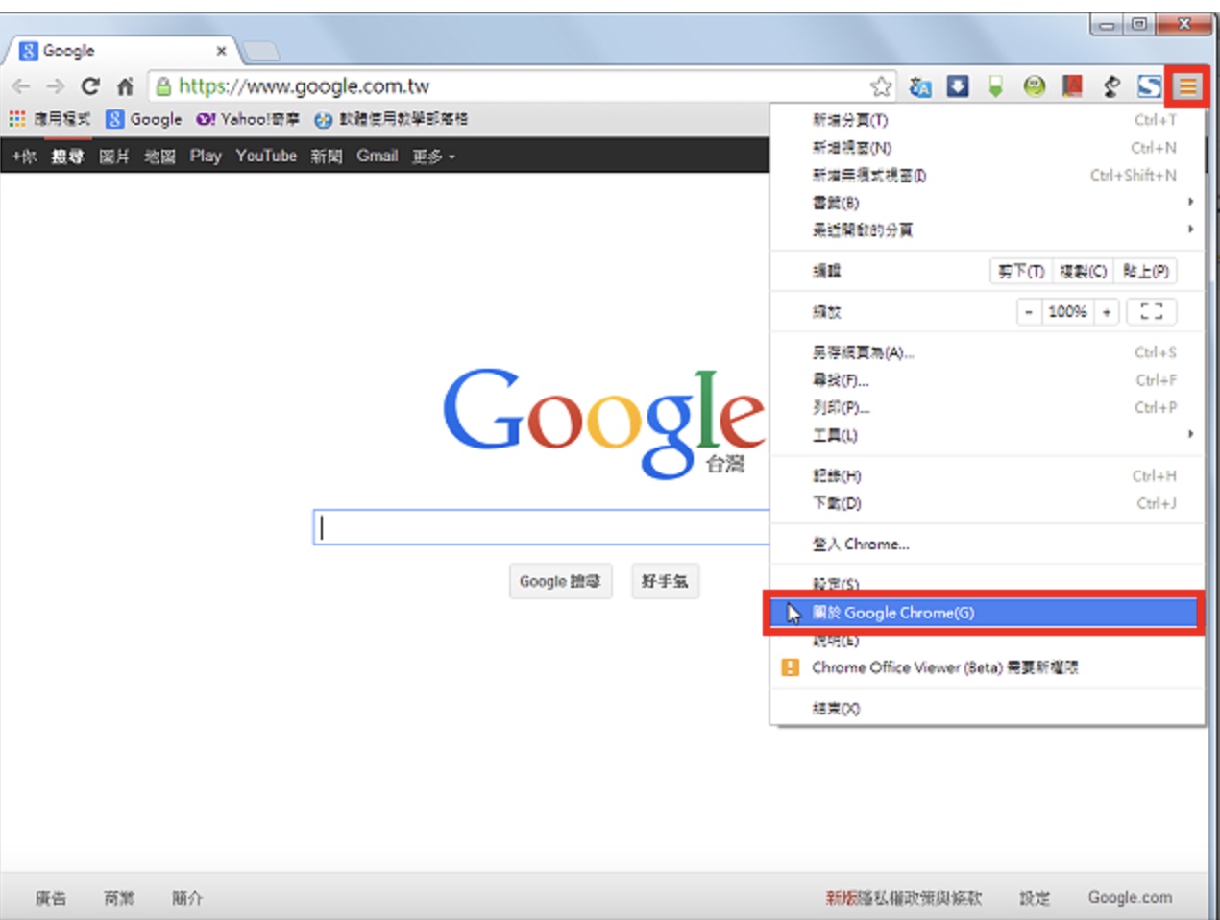Click the Google 搜尋 search button
Screen dimensions: 1220x920
click(x=560, y=581)
